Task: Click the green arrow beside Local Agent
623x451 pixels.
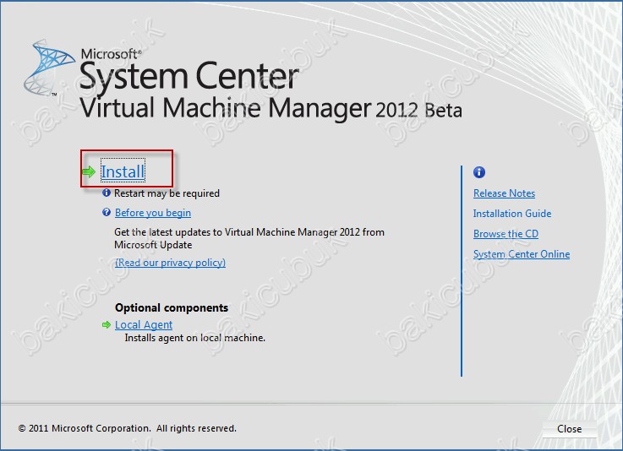Action: [107, 325]
